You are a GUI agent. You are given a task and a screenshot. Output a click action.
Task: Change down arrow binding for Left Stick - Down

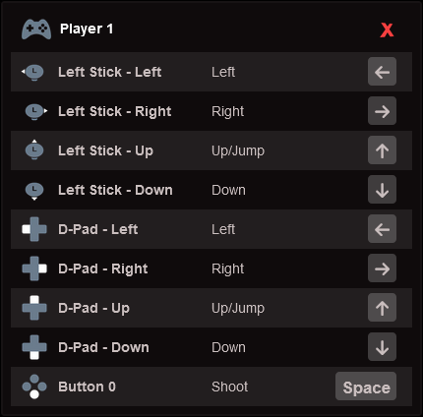pyautogui.click(x=382, y=190)
